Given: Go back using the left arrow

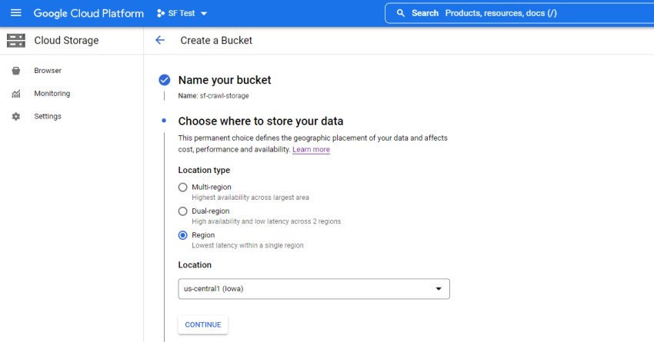Looking at the screenshot, I should [x=160, y=40].
